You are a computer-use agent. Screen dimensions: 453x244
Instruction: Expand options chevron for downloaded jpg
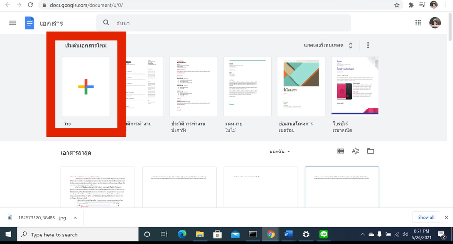(x=75, y=218)
